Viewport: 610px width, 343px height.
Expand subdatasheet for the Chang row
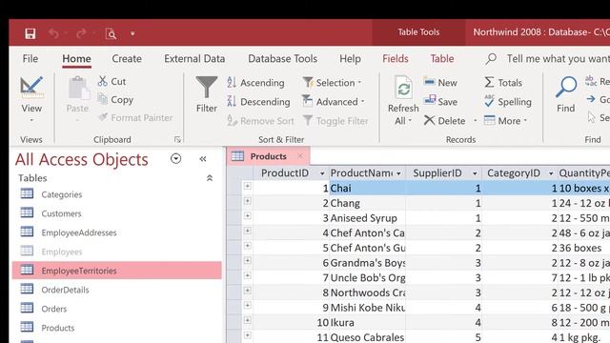[x=248, y=201]
